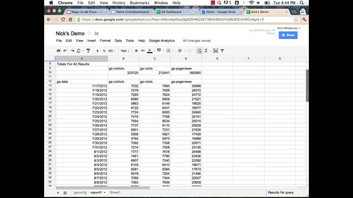Select the 'Totals For All Results' cell
The image size is (353, 198).
pos(82,64)
